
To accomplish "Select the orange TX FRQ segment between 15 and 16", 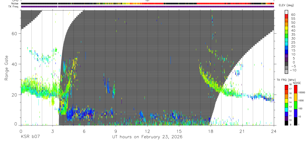I will (x=286, y=96).
